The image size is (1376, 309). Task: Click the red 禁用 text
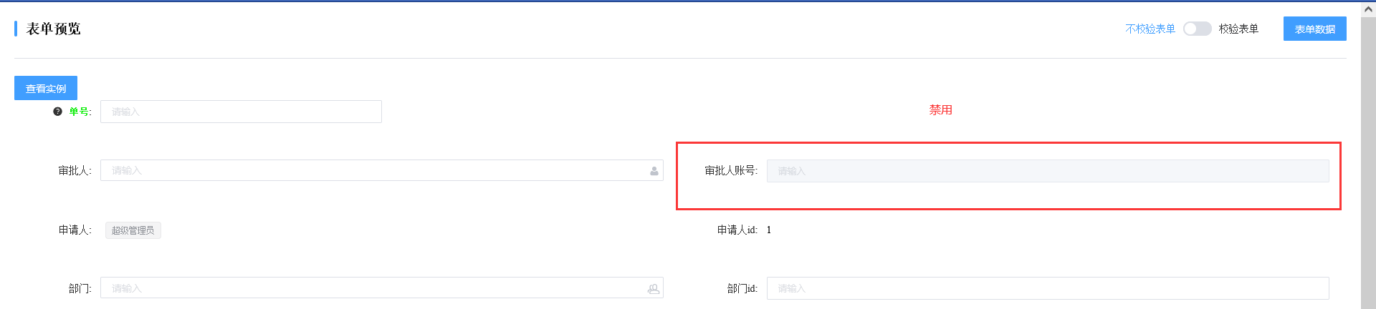(x=940, y=110)
